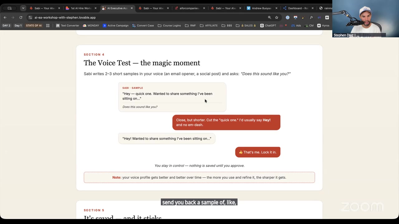Open the 1Password extension icon

pyautogui.click(x=288, y=17)
